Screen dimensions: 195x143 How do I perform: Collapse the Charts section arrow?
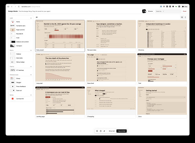click(31, 67)
